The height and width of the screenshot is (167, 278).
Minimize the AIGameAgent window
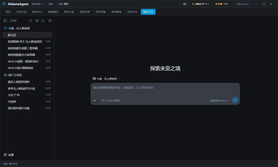coord(257,4)
